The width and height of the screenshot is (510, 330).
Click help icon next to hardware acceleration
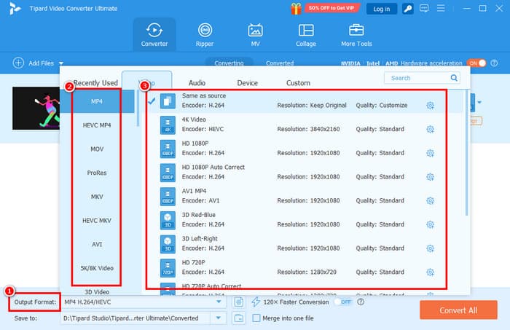click(494, 63)
